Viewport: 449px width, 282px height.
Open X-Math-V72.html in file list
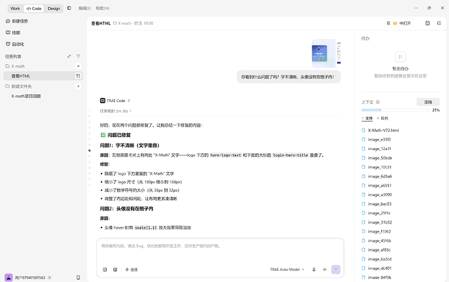point(383,130)
